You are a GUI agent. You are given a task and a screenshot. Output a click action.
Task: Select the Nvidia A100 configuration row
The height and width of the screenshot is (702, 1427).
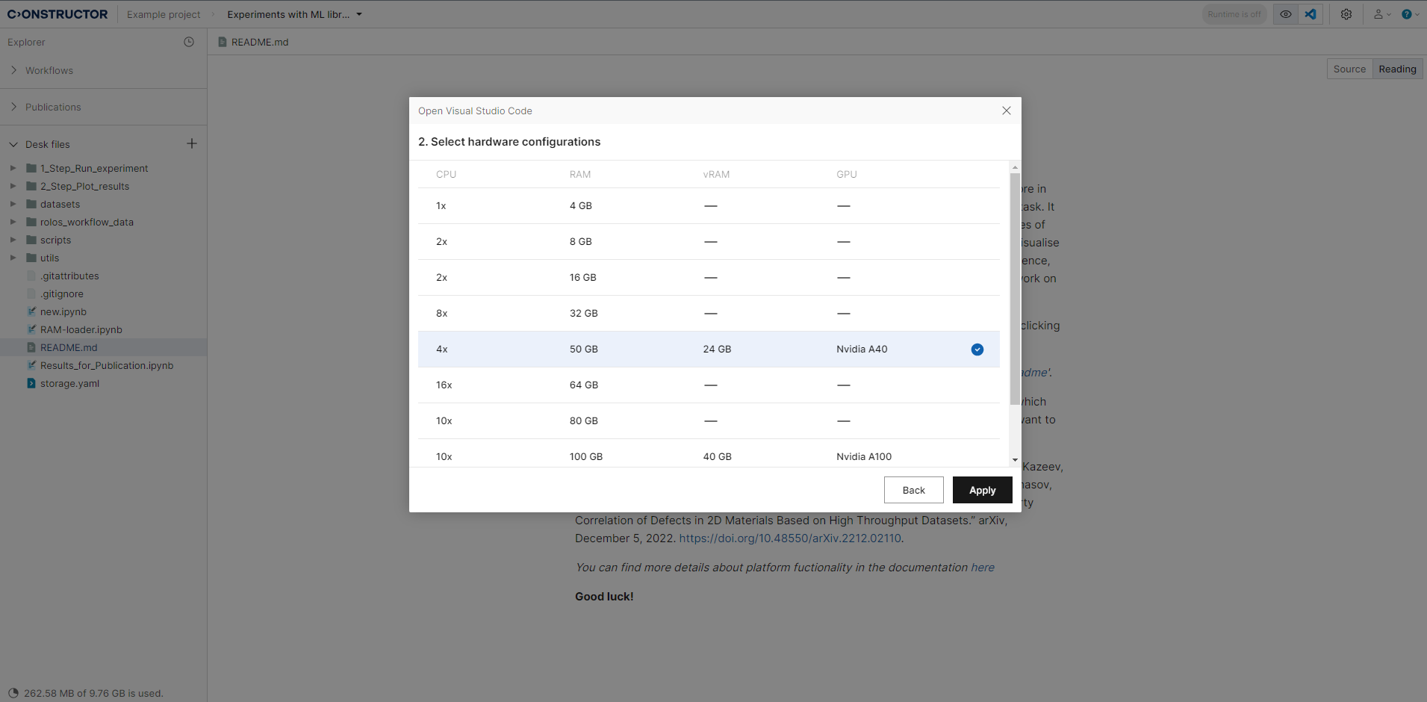708,456
